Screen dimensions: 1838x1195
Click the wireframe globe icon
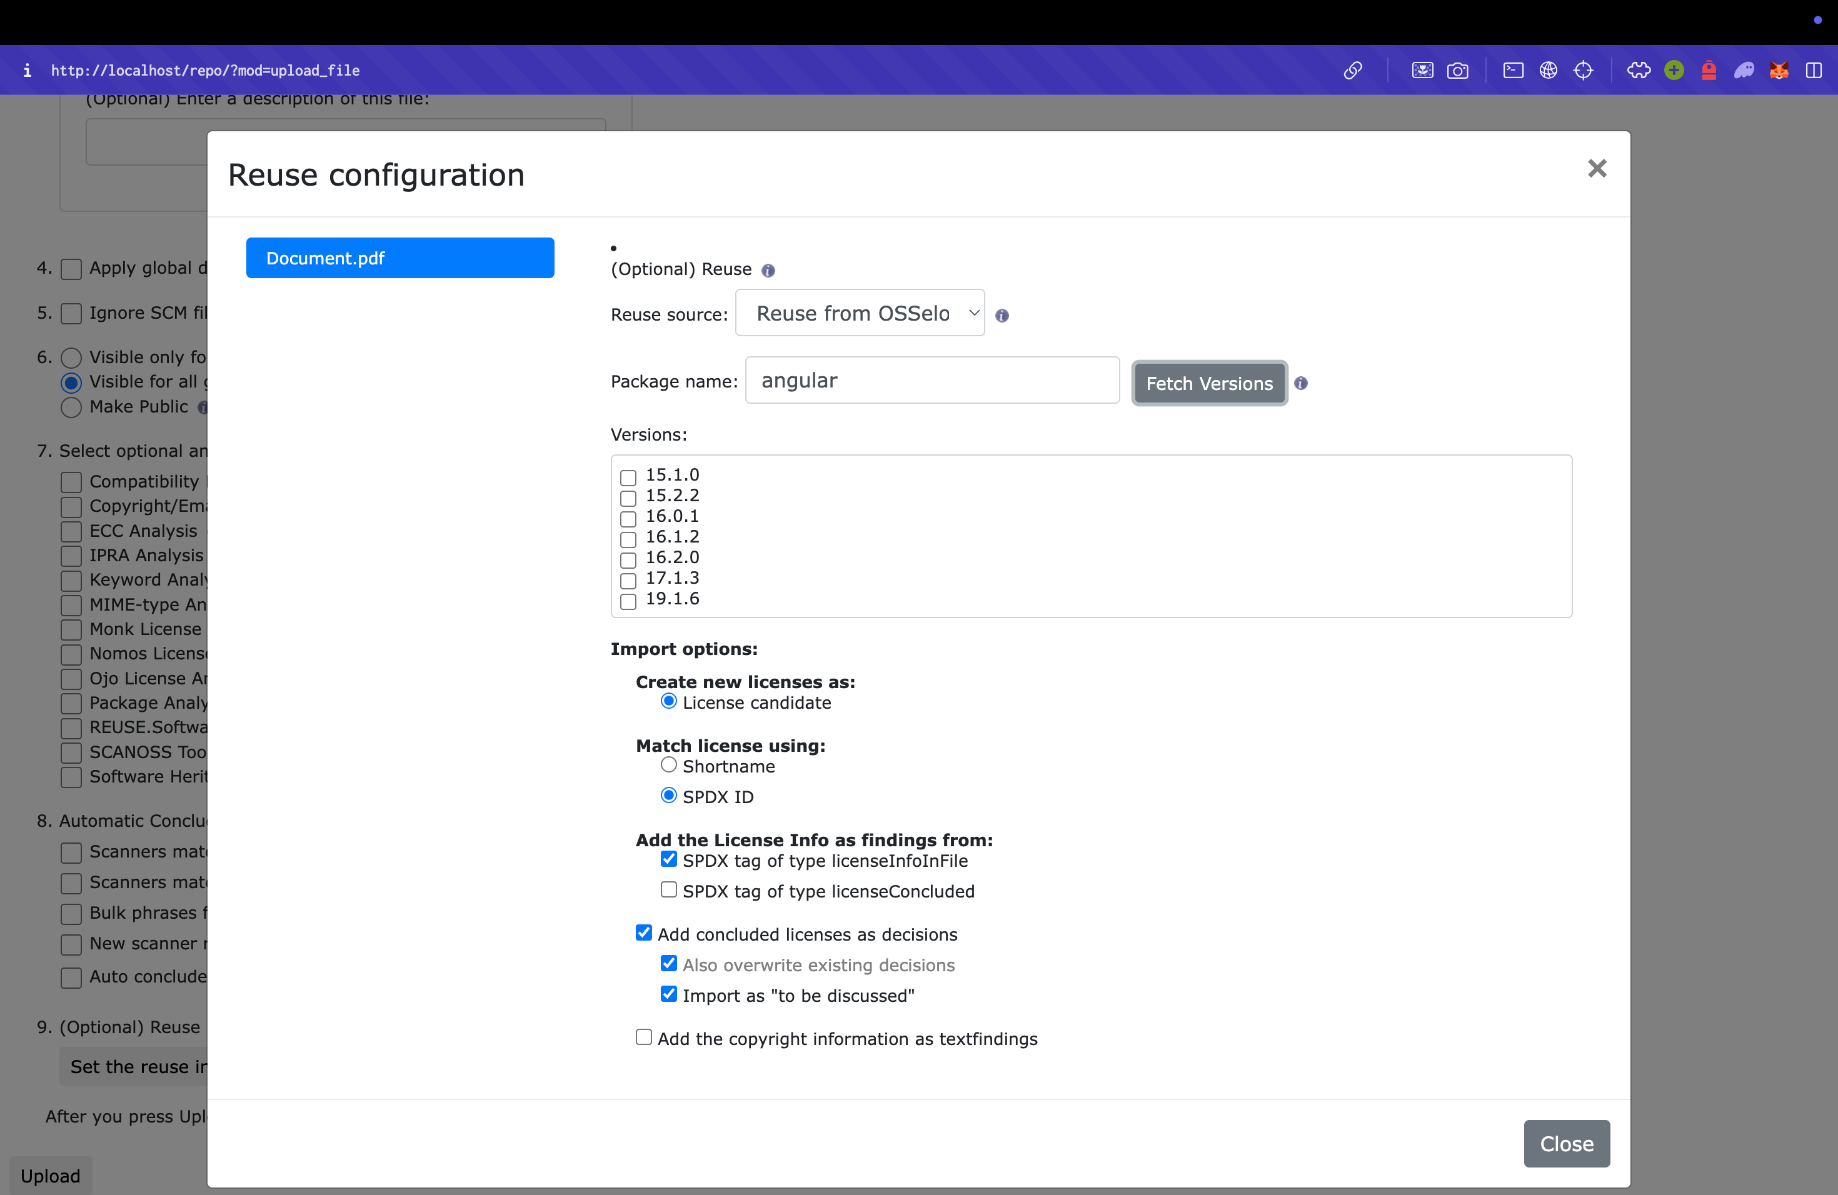(x=1549, y=70)
